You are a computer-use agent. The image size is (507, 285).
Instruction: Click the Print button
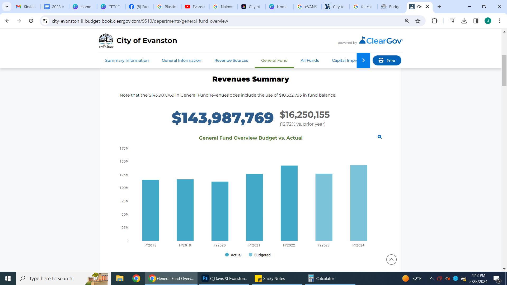tap(387, 60)
